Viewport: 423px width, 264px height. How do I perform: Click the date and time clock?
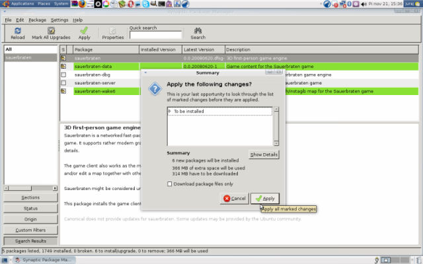[x=385, y=4]
